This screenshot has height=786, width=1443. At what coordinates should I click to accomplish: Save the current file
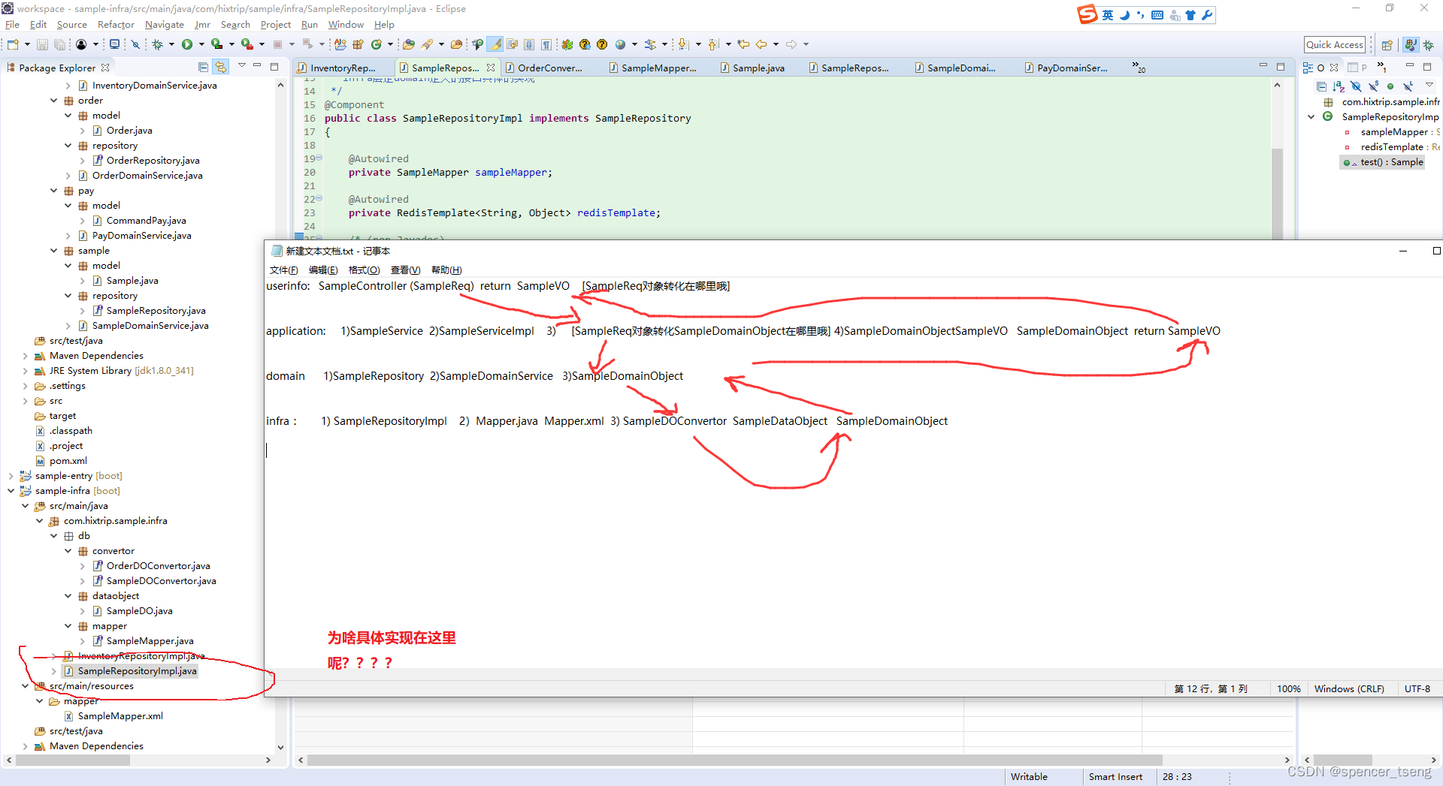pyautogui.click(x=42, y=44)
